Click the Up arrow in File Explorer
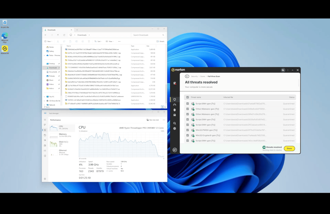The height and width of the screenshot is (214, 330). coord(58,35)
